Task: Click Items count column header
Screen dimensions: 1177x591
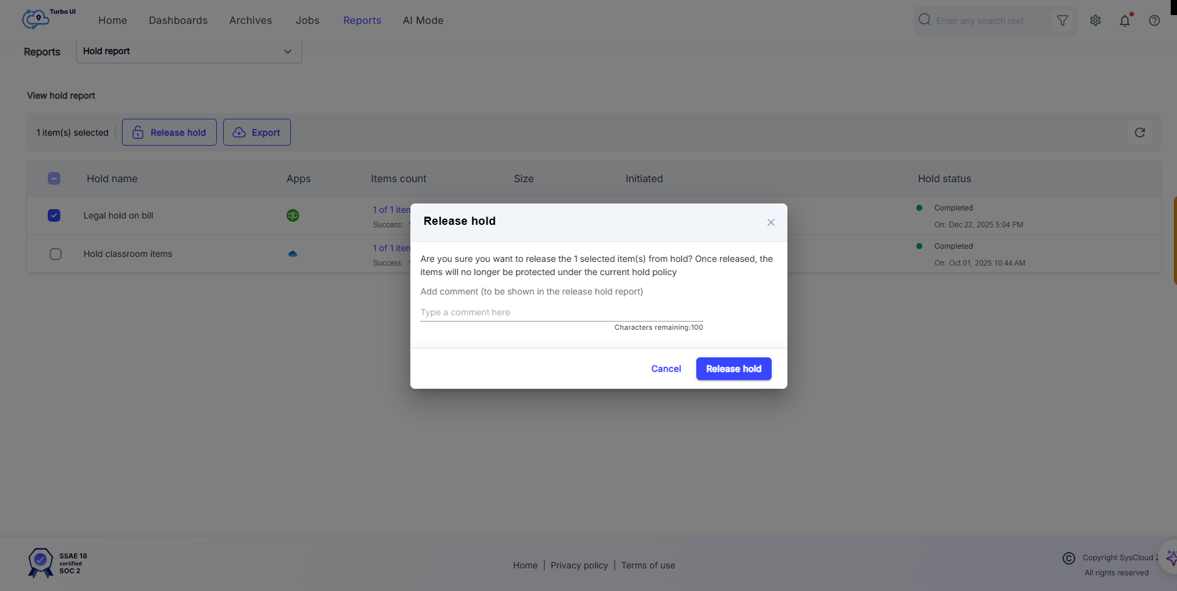Action: click(398, 178)
